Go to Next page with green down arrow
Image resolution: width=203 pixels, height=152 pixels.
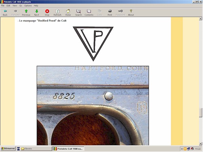[x=37, y=12]
